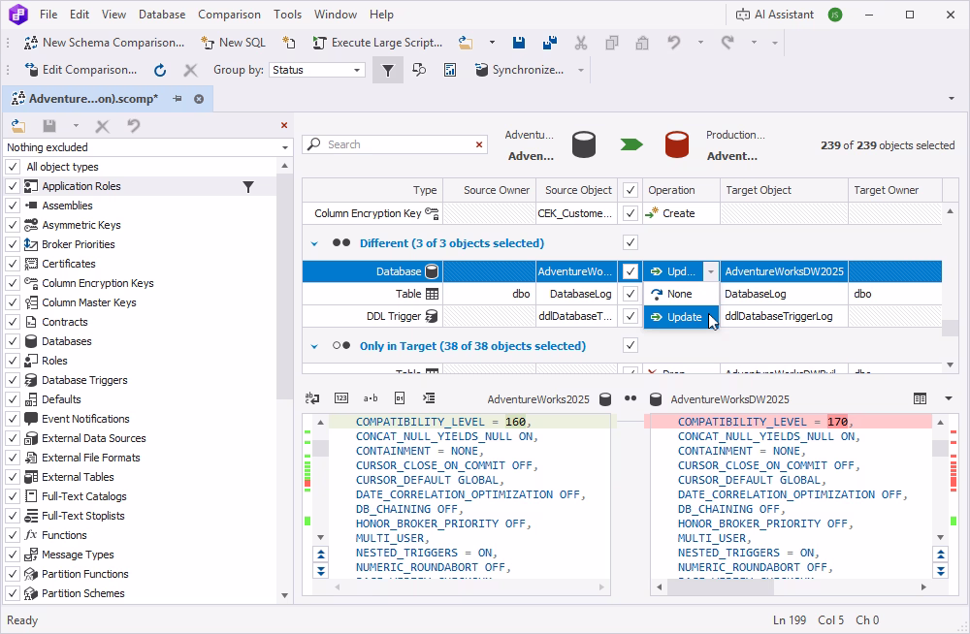Collapse the Only in Target group
The width and height of the screenshot is (970, 634).
[x=314, y=346]
